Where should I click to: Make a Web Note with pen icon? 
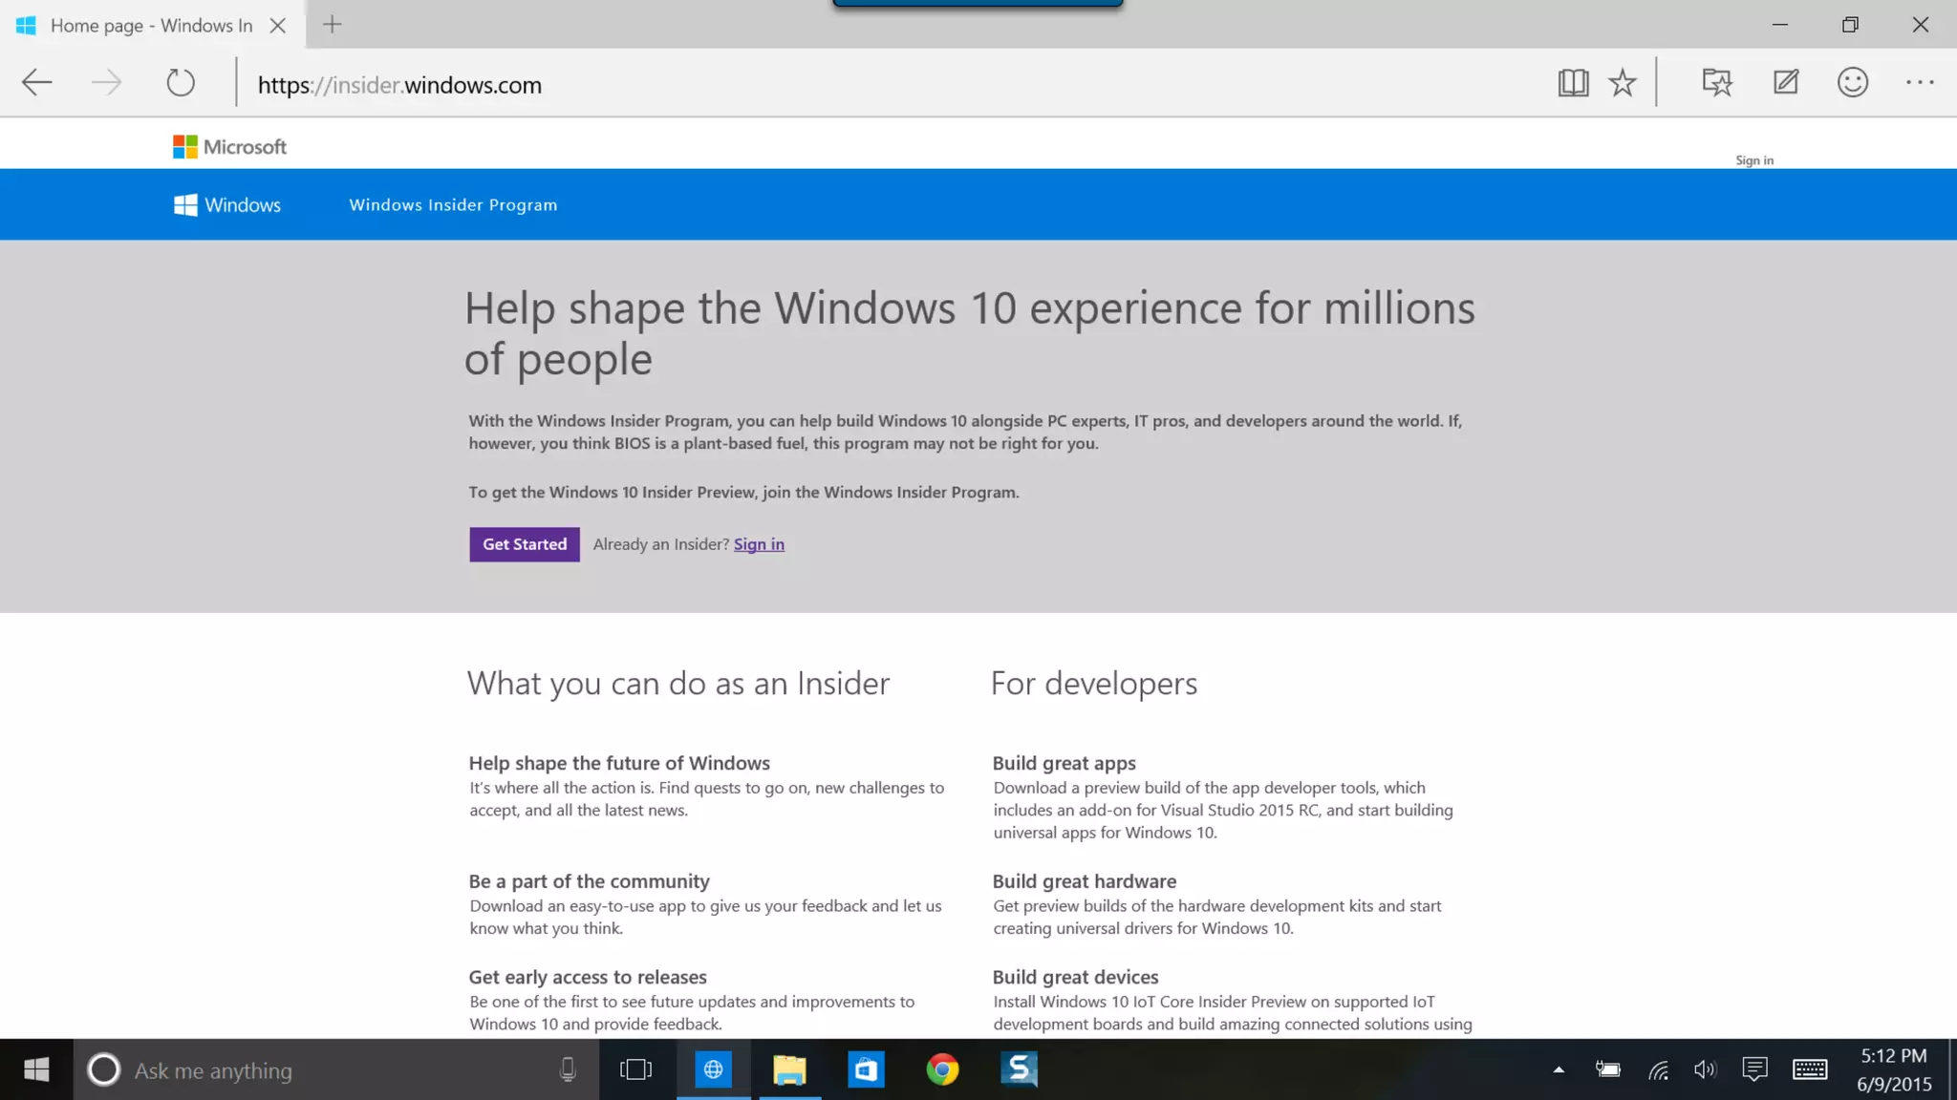[x=1785, y=83]
